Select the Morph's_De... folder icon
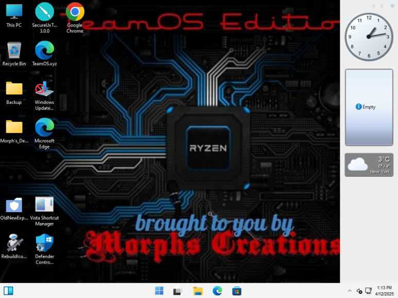The image size is (398, 298). click(14, 131)
